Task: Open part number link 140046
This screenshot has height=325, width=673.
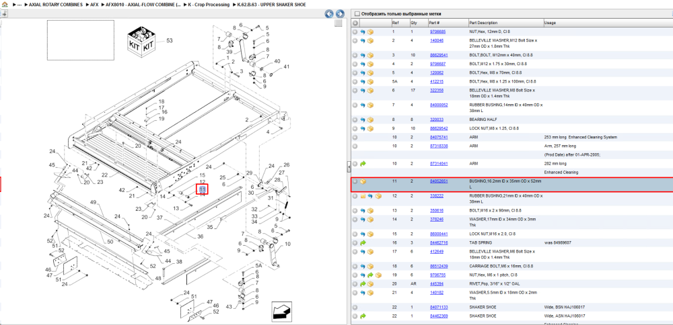Action: (437, 41)
